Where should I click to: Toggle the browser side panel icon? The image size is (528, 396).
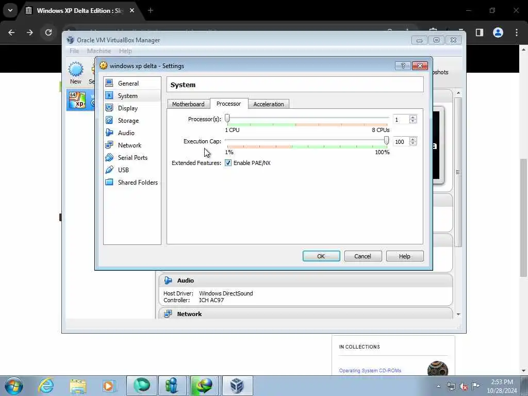pos(480,32)
